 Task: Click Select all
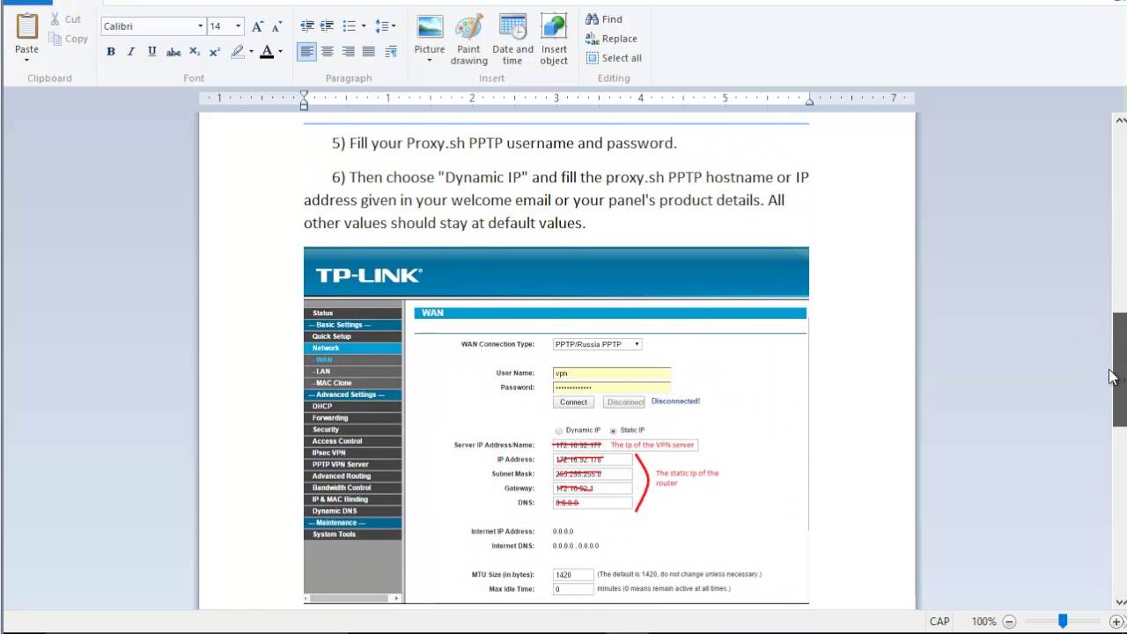pos(614,58)
